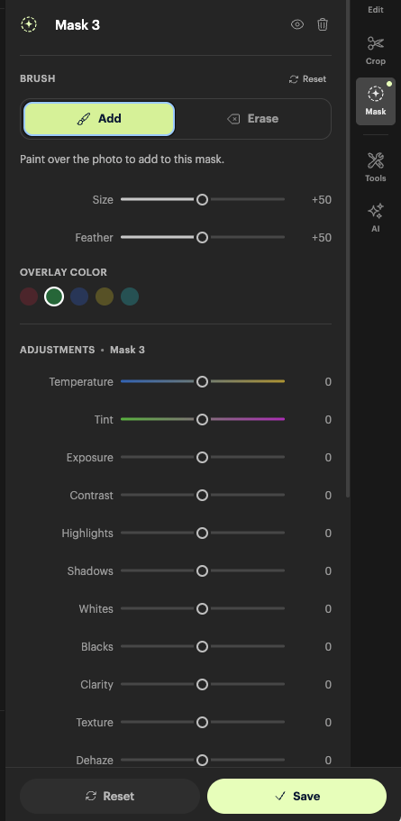Click the bottom Reset button
This screenshot has height=821, width=401.
[110, 796]
